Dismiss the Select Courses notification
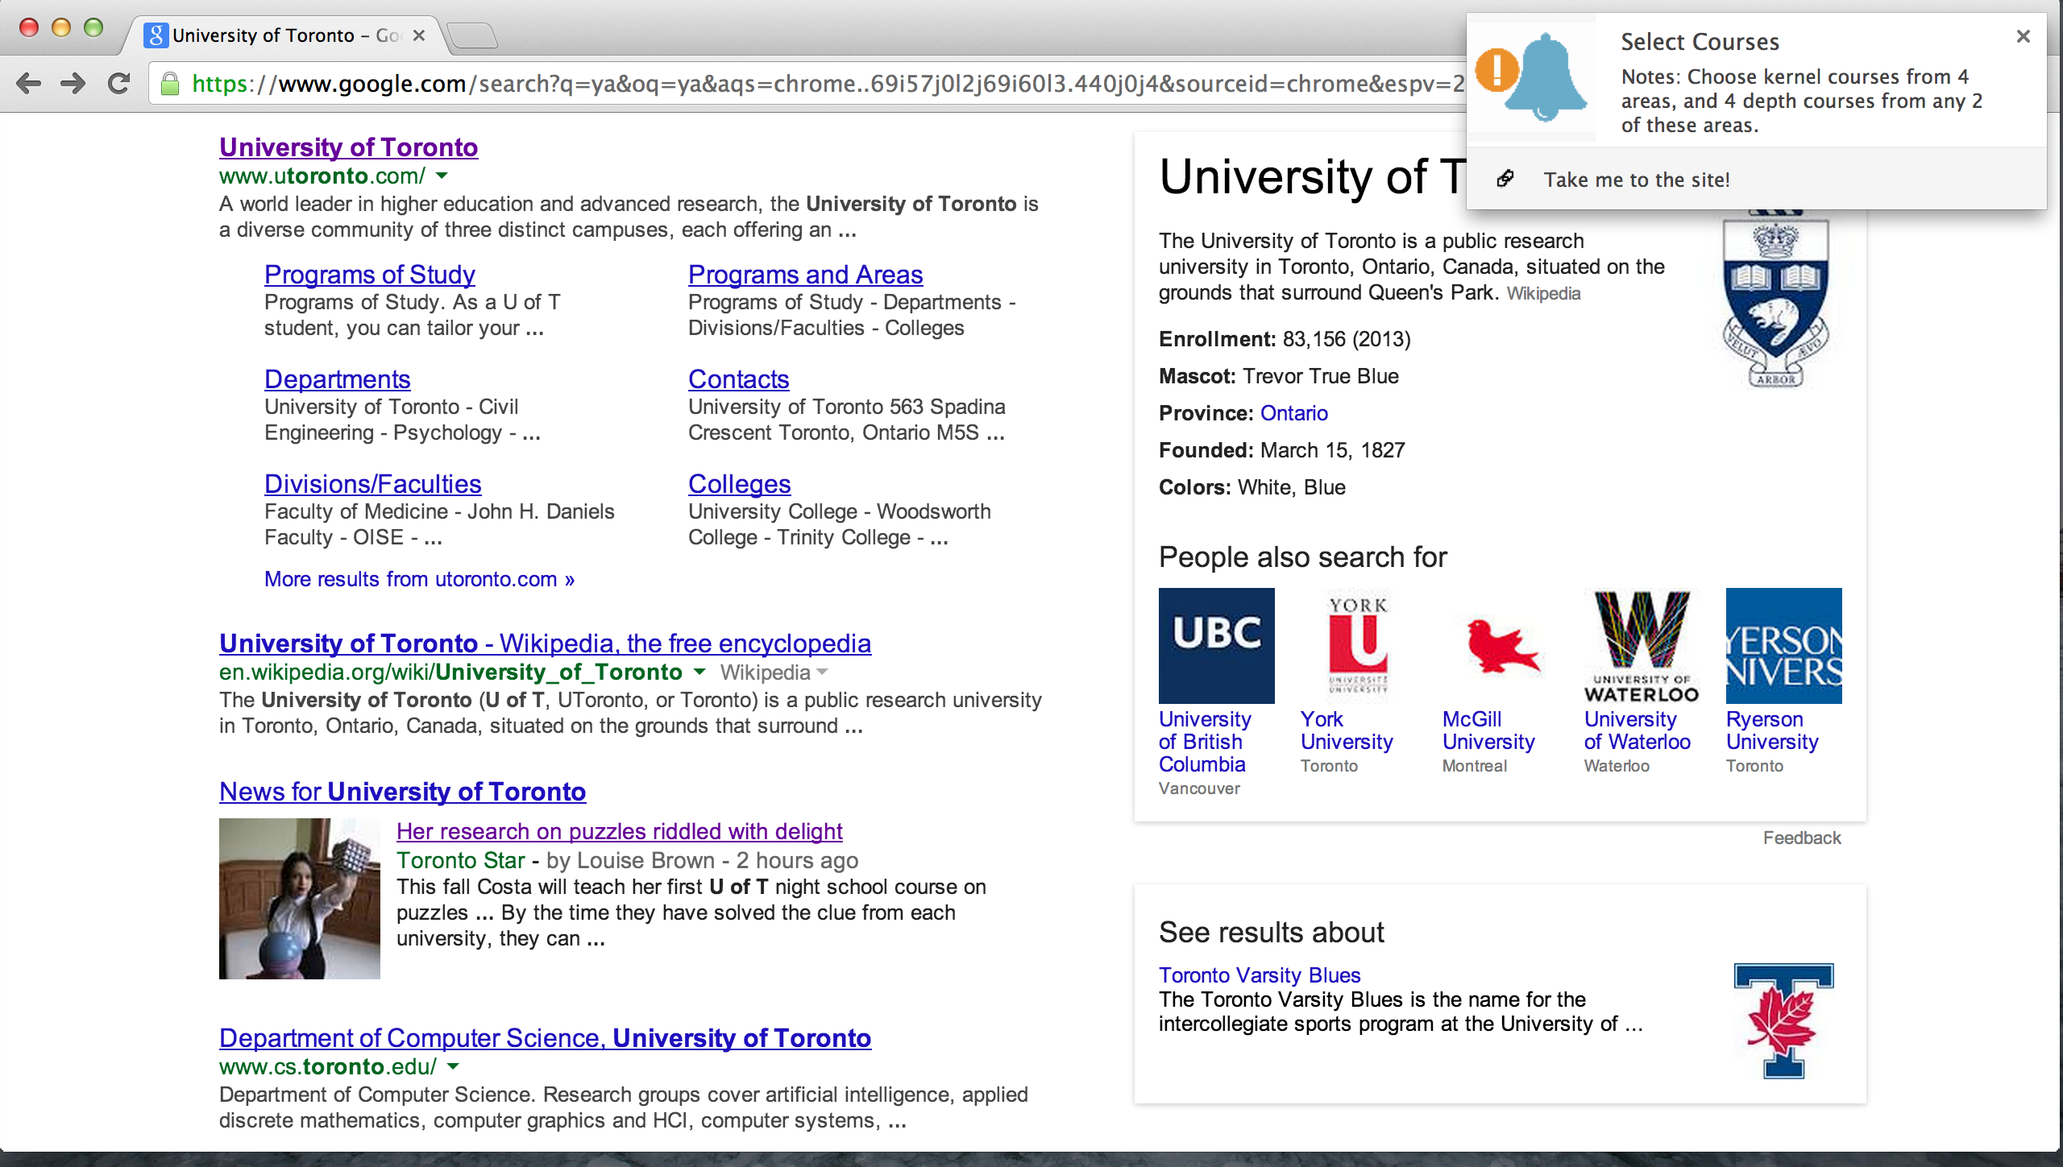The height and width of the screenshot is (1167, 2063). tap(2023, 36)
